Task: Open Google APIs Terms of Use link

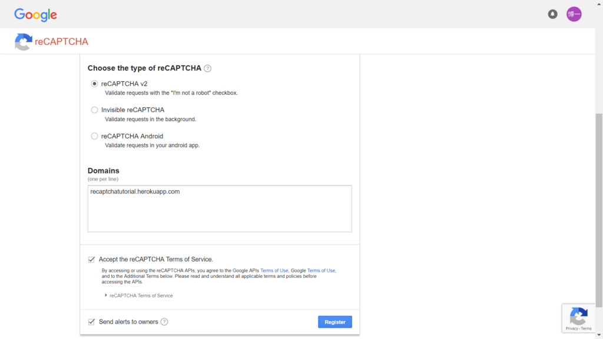Action: [x=274, y=271]
